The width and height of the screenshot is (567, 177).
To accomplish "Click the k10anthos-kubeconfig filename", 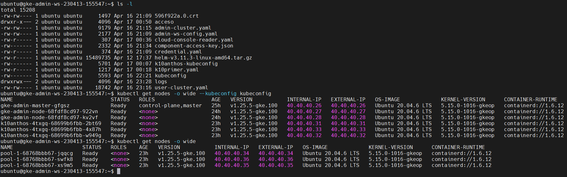I will point(186,64).
